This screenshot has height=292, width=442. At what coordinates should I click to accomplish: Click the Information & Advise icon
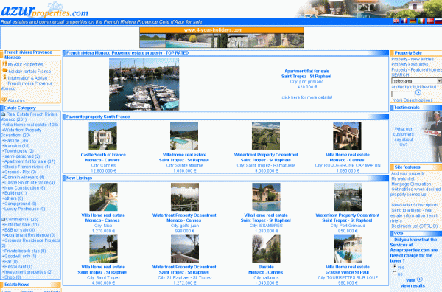(4, 77)
